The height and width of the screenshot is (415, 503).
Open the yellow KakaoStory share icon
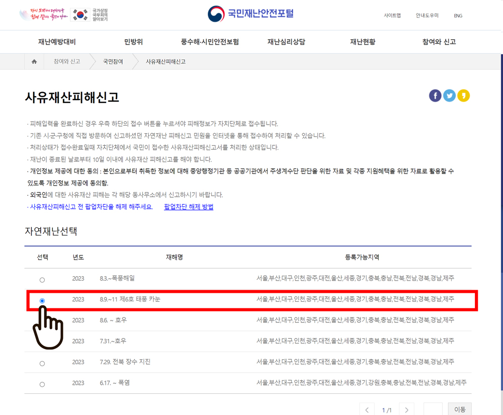point(463,95)
